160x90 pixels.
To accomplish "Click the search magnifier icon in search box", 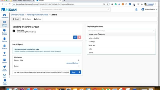I will point(108,9).
